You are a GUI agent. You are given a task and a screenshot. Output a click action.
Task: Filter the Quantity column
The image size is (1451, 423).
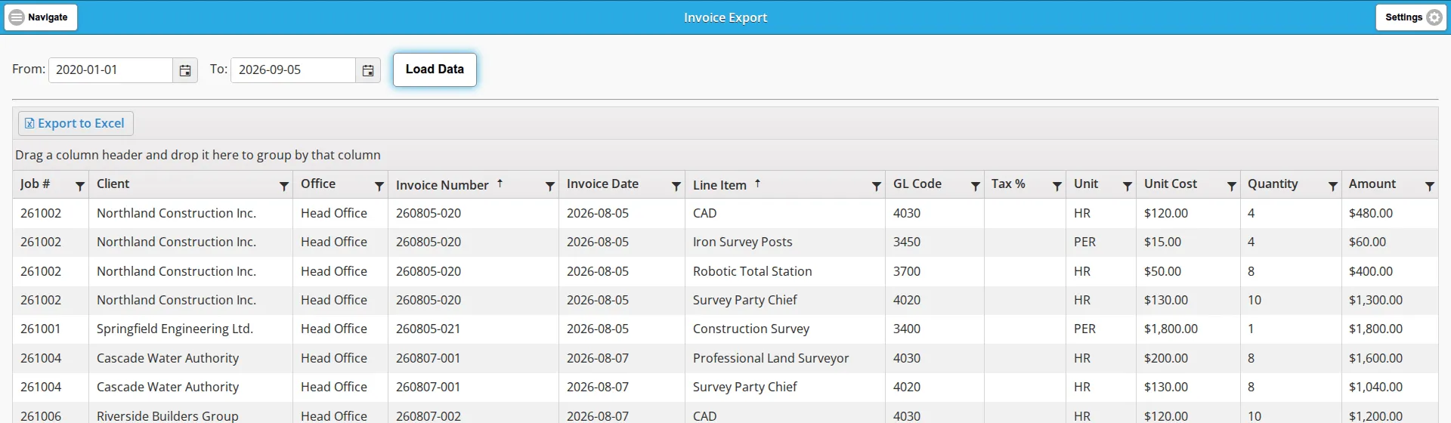click(1333, 186)
